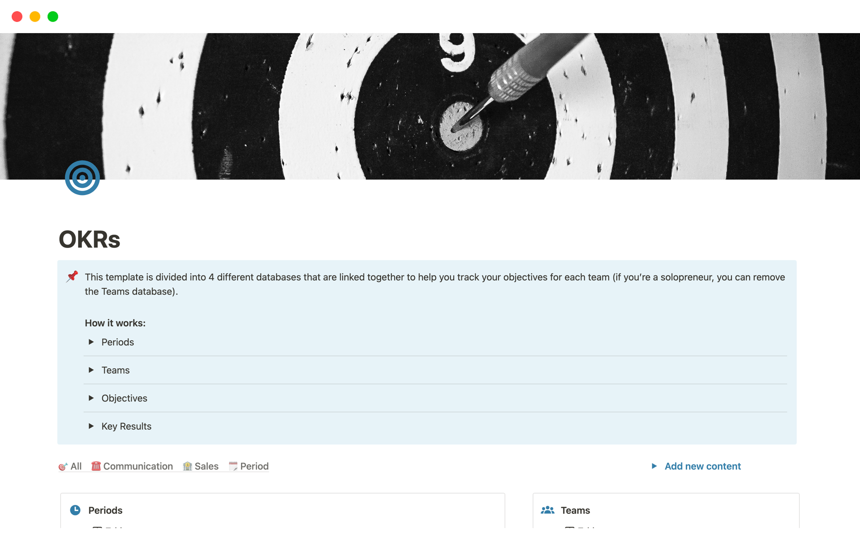Click the telephone icon beside Communication
Viewport: 860px width, 537px height.
pyautogui.click(x=96, y=466)
